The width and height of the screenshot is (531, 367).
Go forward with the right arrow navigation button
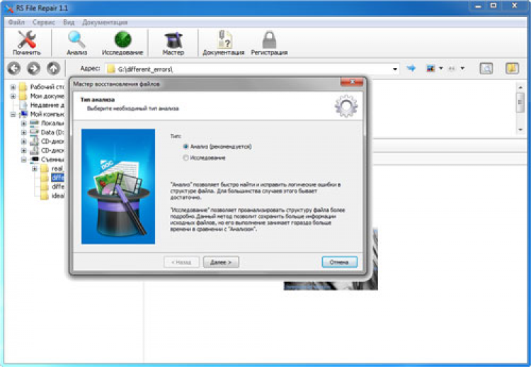point(33,69)
